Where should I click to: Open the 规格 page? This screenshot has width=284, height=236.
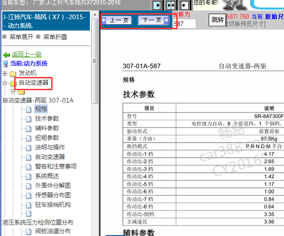tap(41, 109)
